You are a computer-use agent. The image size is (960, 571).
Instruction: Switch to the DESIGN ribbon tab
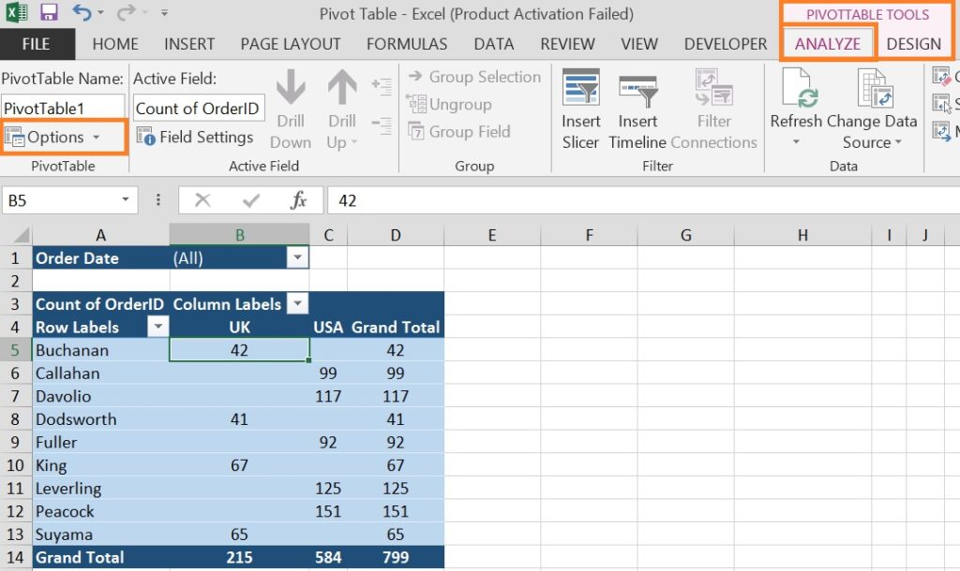click(916, 43)
